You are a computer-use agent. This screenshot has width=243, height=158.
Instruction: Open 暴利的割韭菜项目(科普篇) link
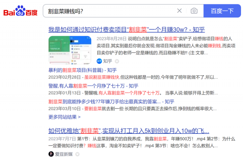82,70
